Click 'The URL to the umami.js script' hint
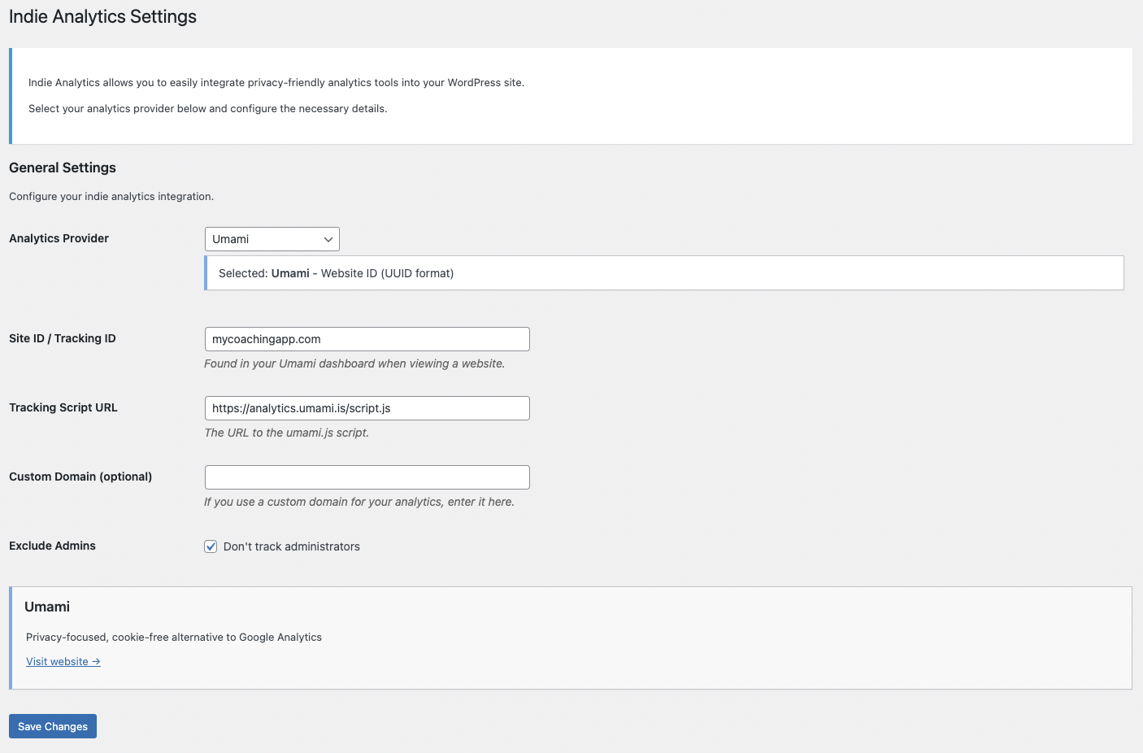Image resolution: width=1143 pixels, height=753 pixels. coord(286,433)
